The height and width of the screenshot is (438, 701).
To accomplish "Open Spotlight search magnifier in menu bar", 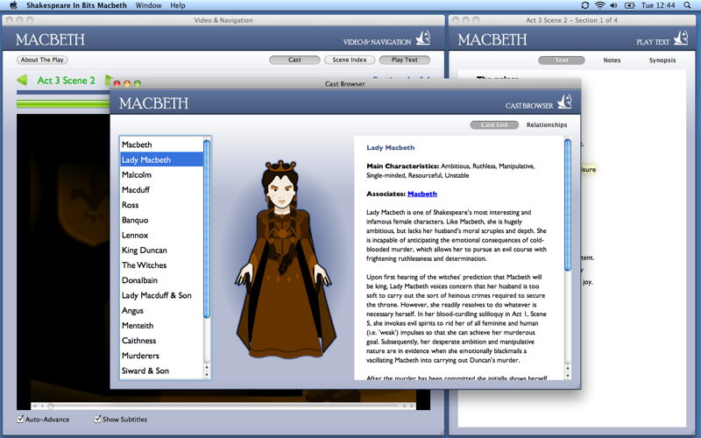I will pyautogui.click(x=687, y=5).
